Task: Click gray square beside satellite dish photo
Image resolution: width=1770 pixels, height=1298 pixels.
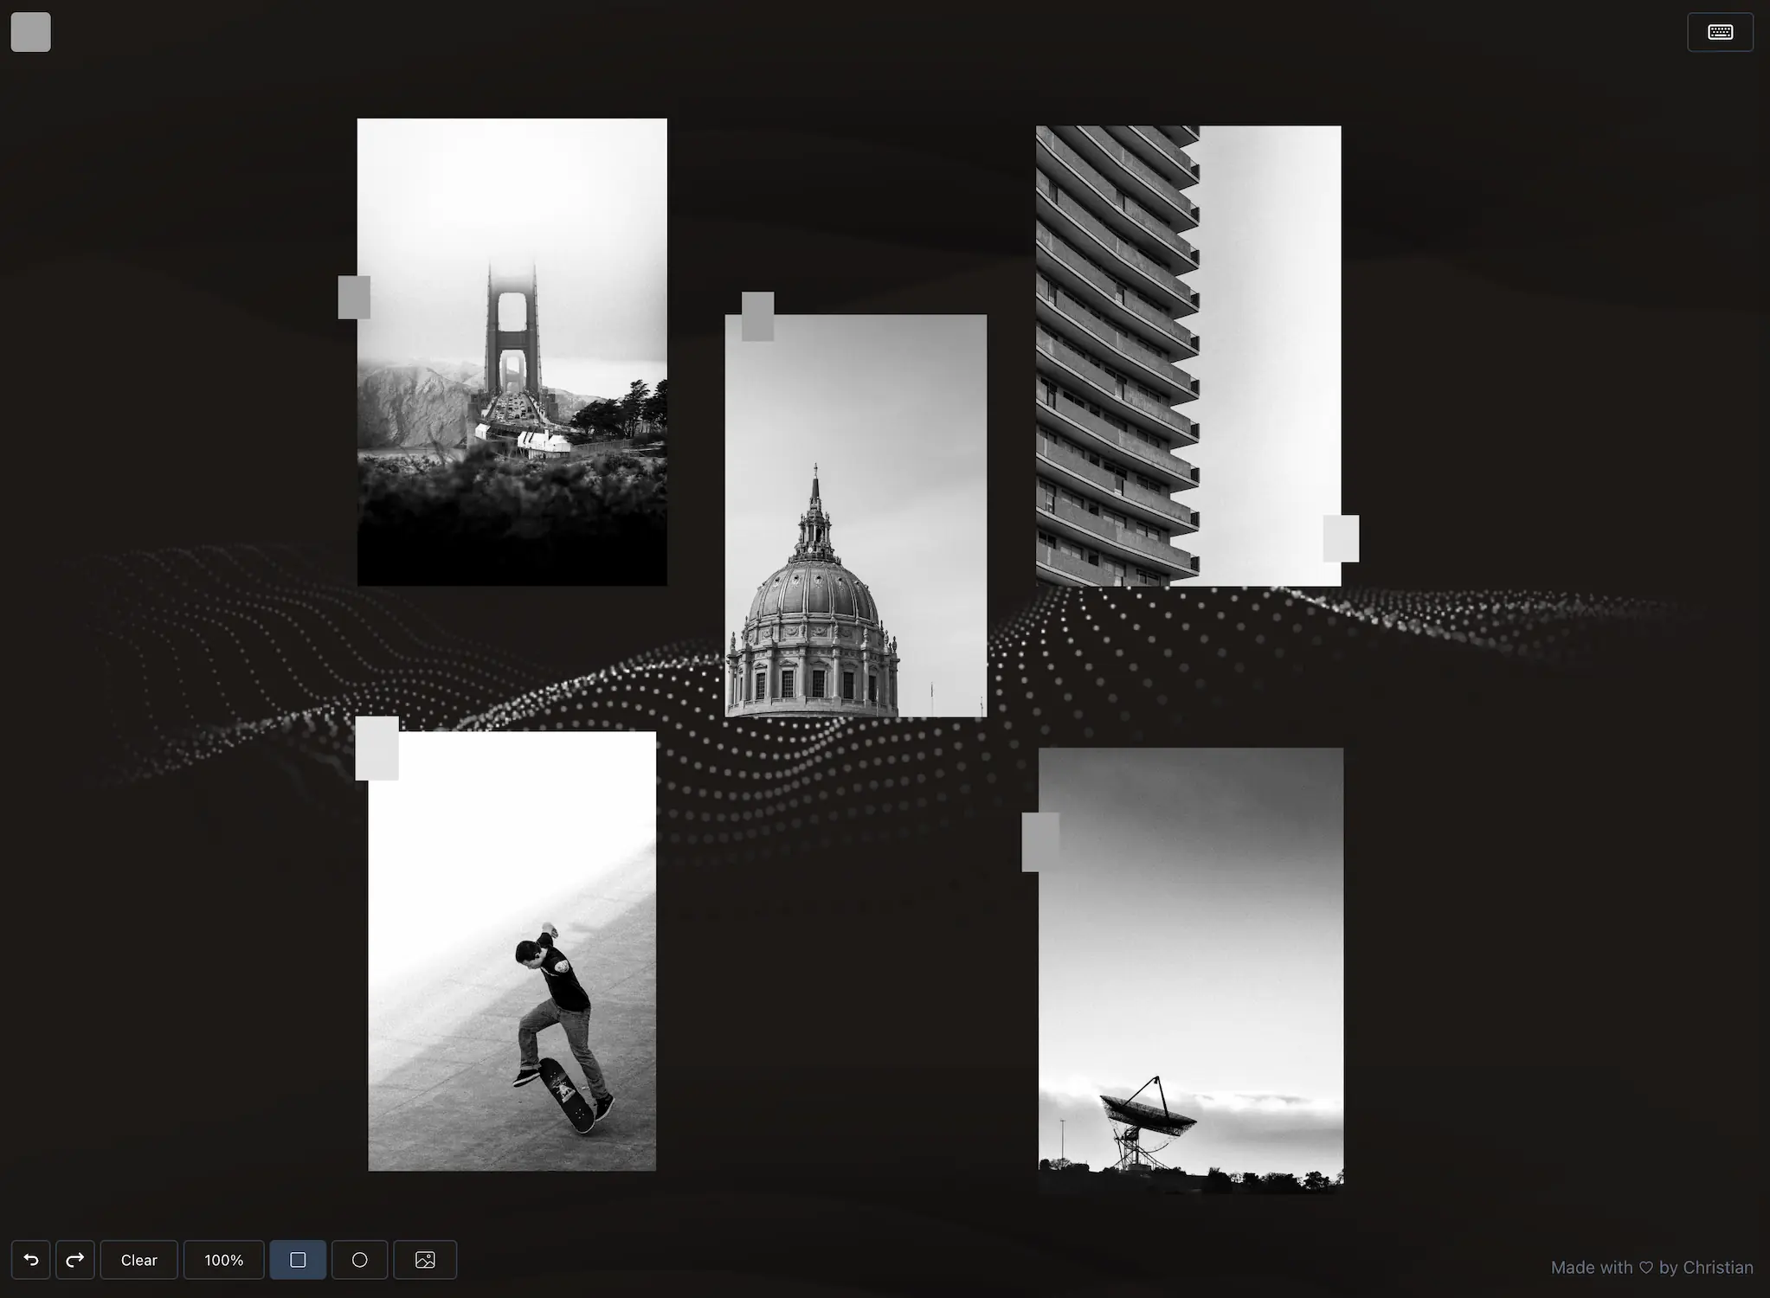Action: (1040, 841)
